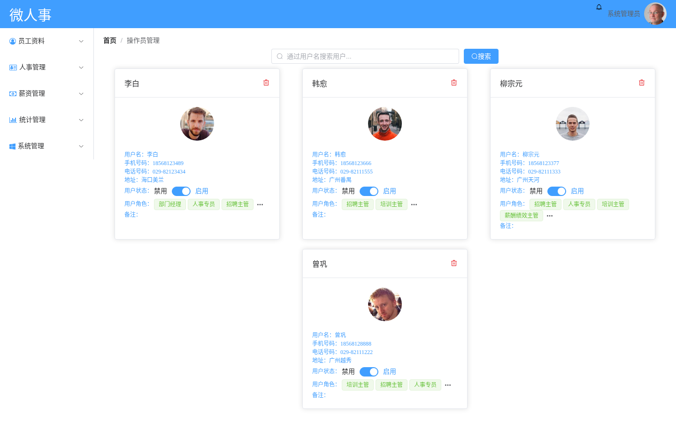Screen dimensions: 676x422
Task: Click the 人事管理 ID card icon
Action: pyautogui.click(x=13, y=68)
